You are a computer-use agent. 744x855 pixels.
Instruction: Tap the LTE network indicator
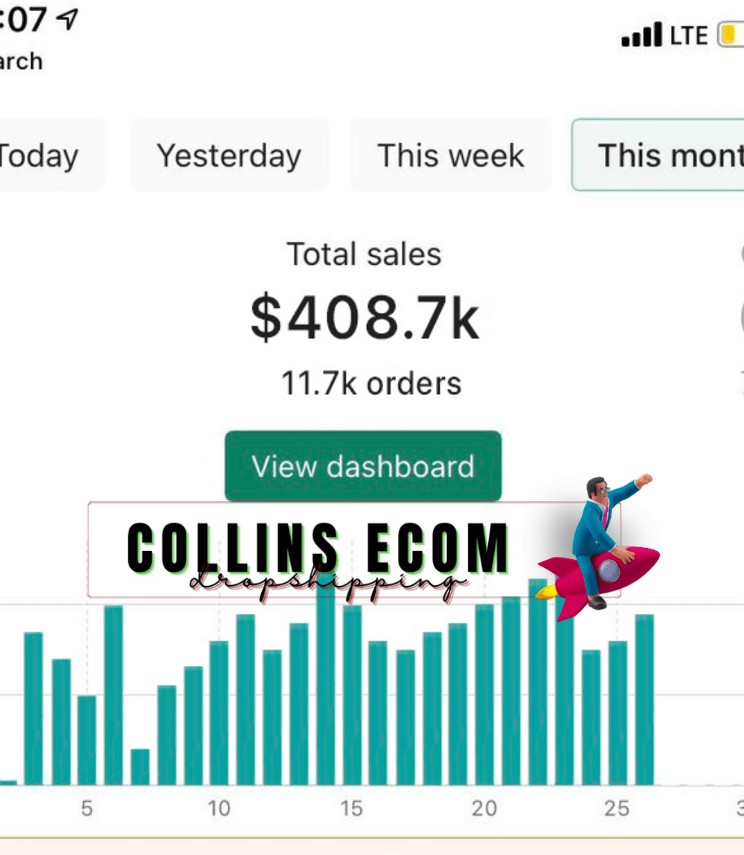click(x=688, y=36)
